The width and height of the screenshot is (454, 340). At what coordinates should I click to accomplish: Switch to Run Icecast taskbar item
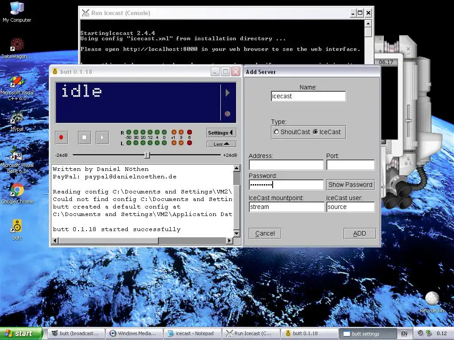[250, 333]
